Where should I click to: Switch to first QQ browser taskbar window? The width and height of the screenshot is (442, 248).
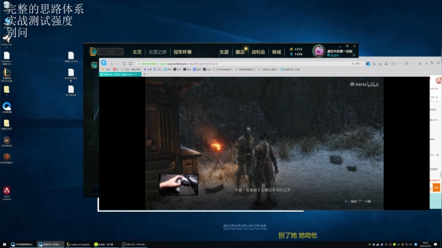coord(23,244)
